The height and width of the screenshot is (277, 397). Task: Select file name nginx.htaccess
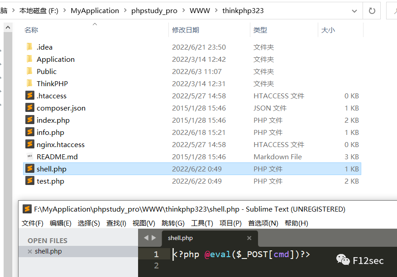tap(61, 144)
